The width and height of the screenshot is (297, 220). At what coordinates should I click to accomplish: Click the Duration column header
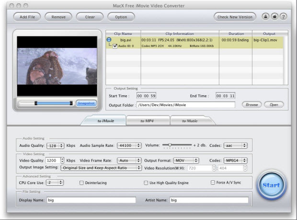click(236, 33)
